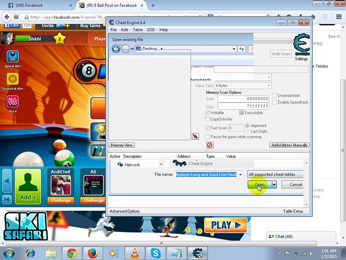The image size is (346, 260).
Task: Jump to first friend in friends bar
Action: pos(6,200)
